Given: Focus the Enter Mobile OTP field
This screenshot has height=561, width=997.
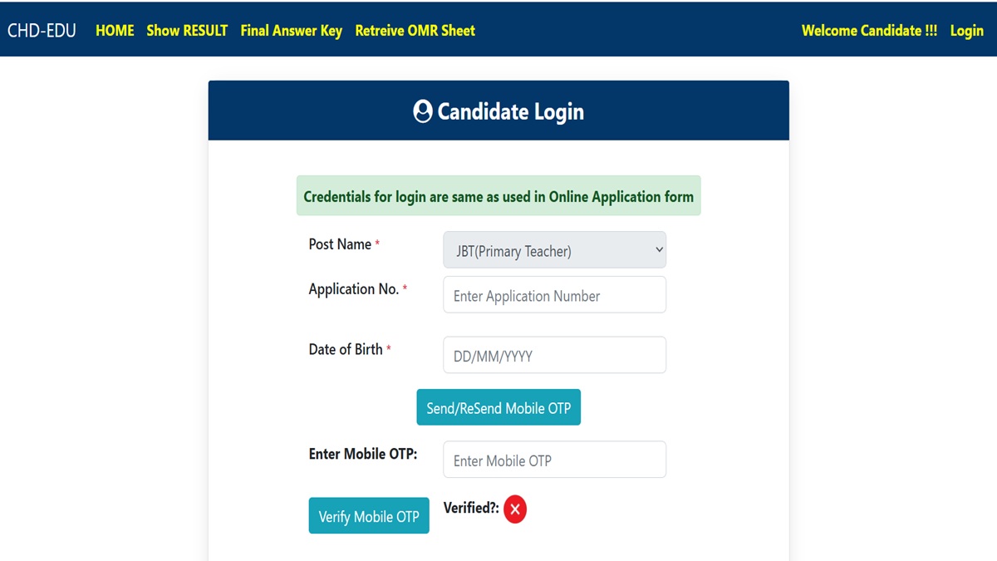Looking at the screenshot, I should [554, 460].
